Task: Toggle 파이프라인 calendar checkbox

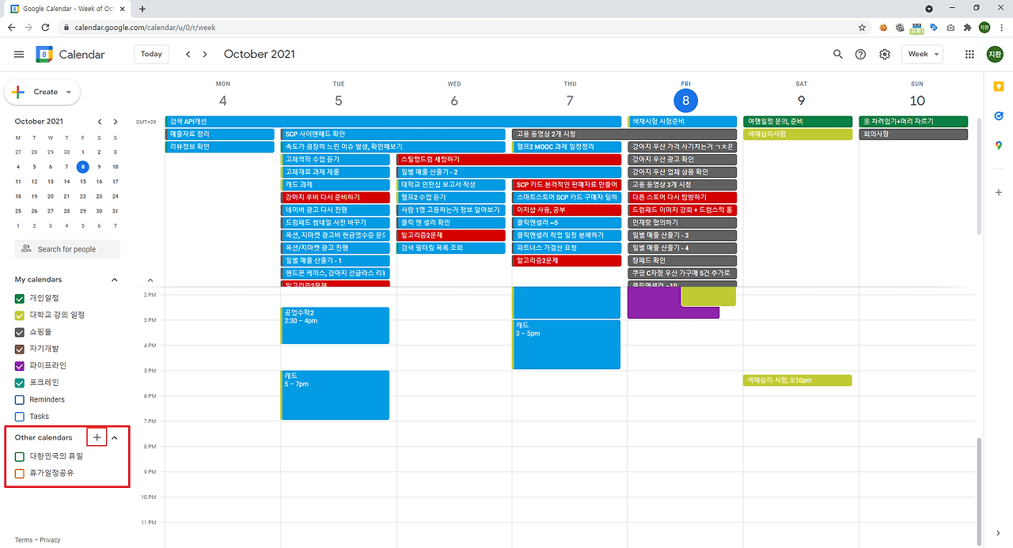Action: pos(20,365)
